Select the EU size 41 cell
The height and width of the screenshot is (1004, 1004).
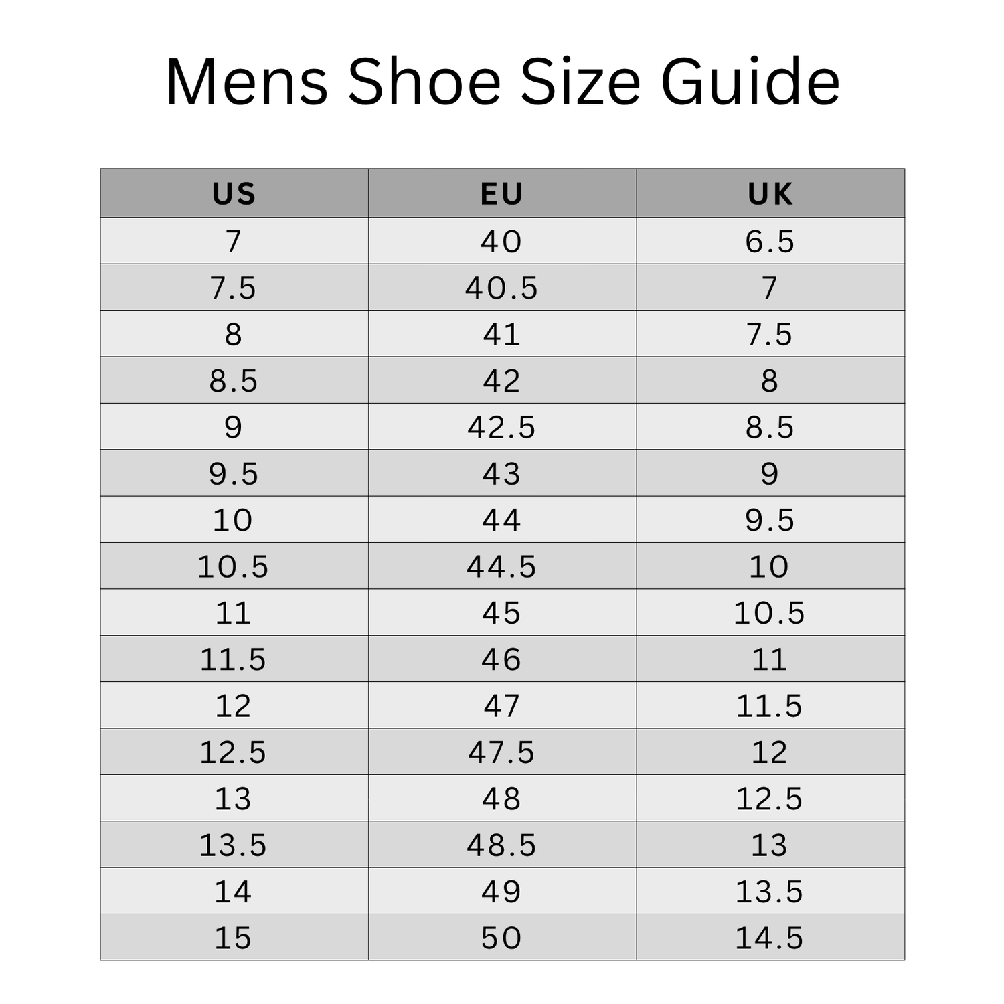click(x=502, y=334)
